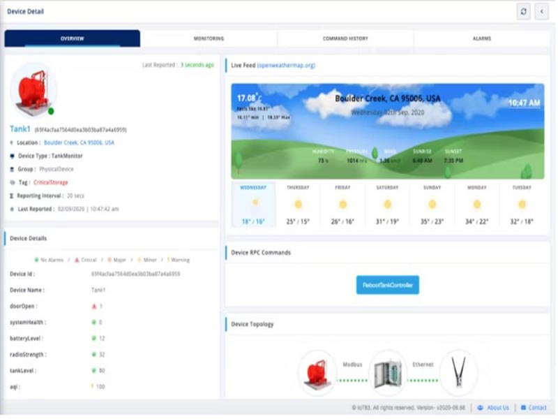The image size is (558, 419).
Task: Click the green status dot beside tankLevel
Action: (x=95, y=370)
